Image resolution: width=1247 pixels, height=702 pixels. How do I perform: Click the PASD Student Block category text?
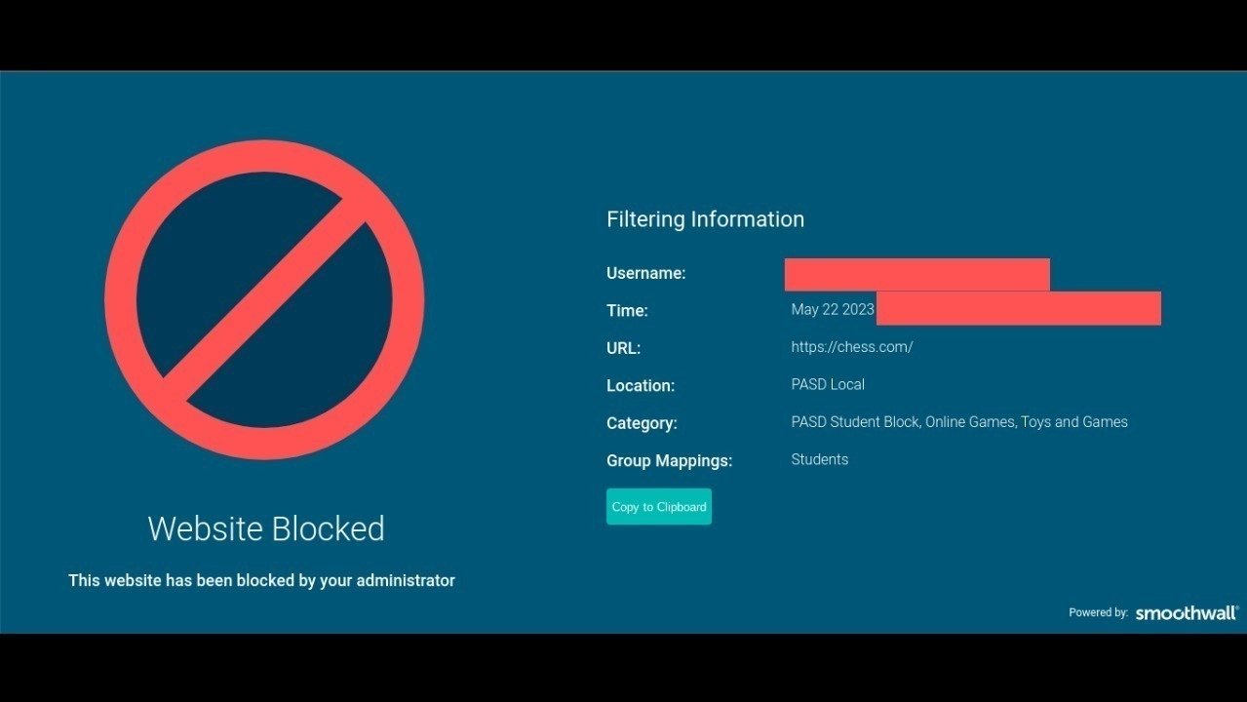point(855,422)
